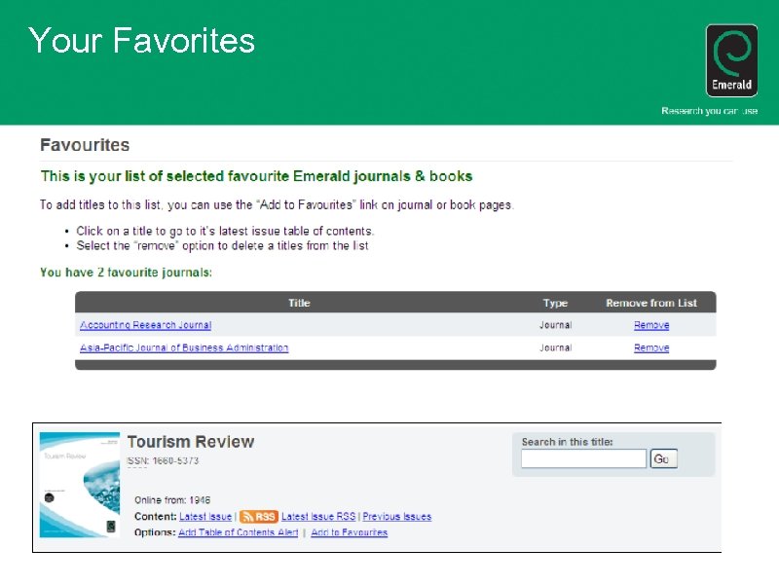Click the Go search button
Viewport: 779px width, 584px height.
[664, 458]
